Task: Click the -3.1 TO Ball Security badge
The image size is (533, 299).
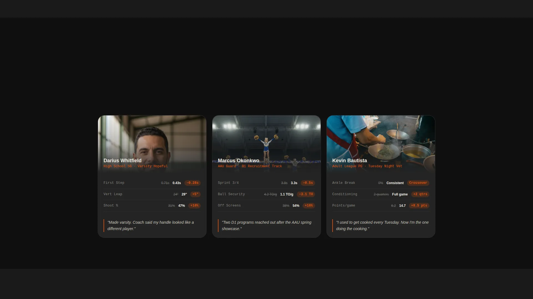Action: [x=306, y=194]
